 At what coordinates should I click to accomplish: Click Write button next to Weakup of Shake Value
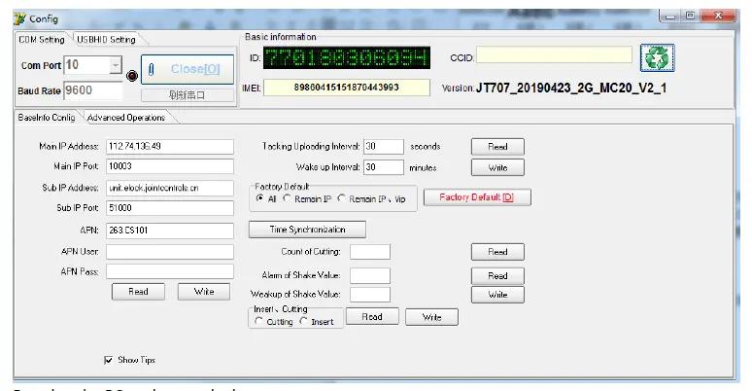tap(497, 295)
